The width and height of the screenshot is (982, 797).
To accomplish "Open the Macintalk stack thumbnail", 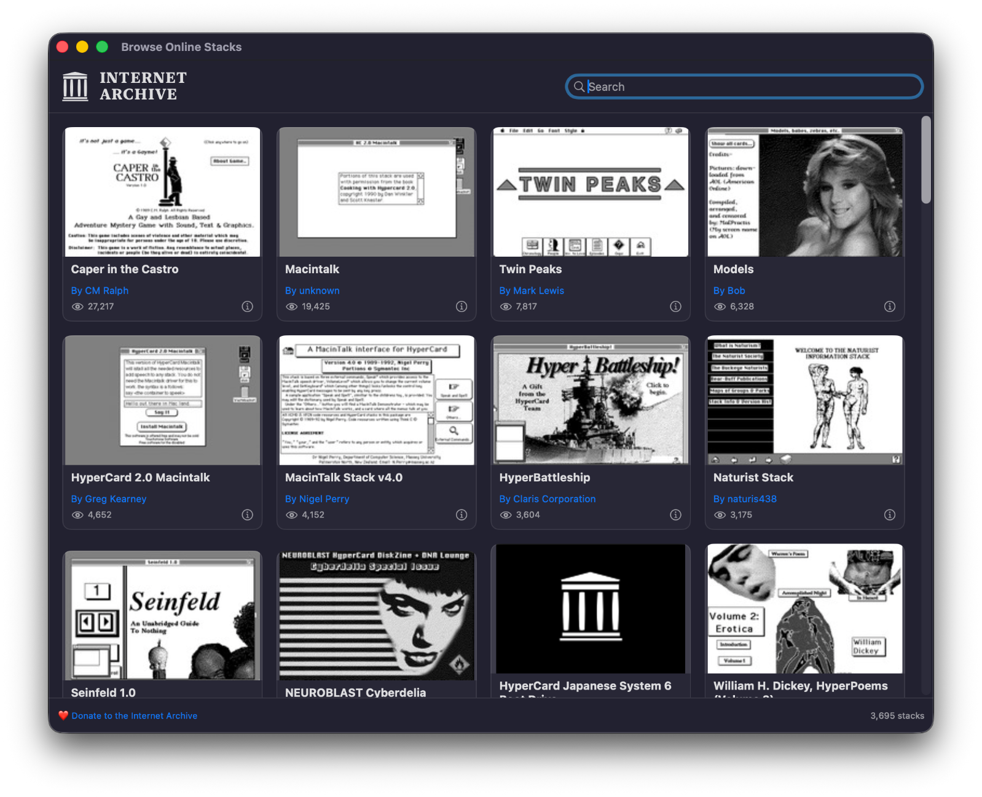I will tap(377, 192).
